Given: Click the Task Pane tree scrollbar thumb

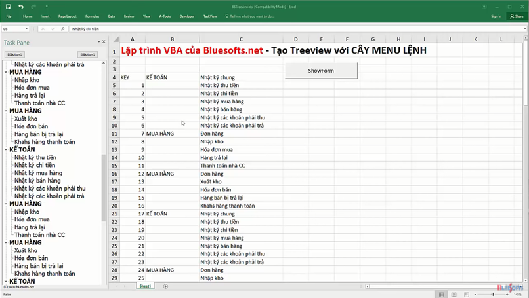Looking at the screenshot, I should tap(104, 187).
